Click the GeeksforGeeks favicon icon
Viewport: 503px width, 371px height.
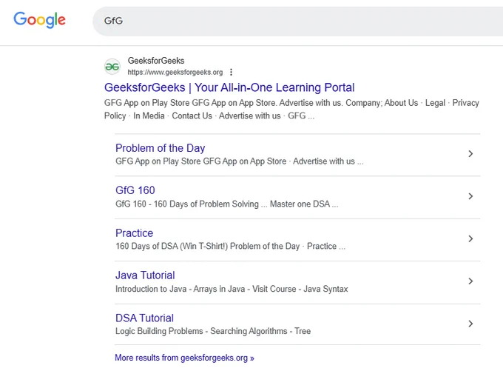pyautogui.click(x=112, y=67)
